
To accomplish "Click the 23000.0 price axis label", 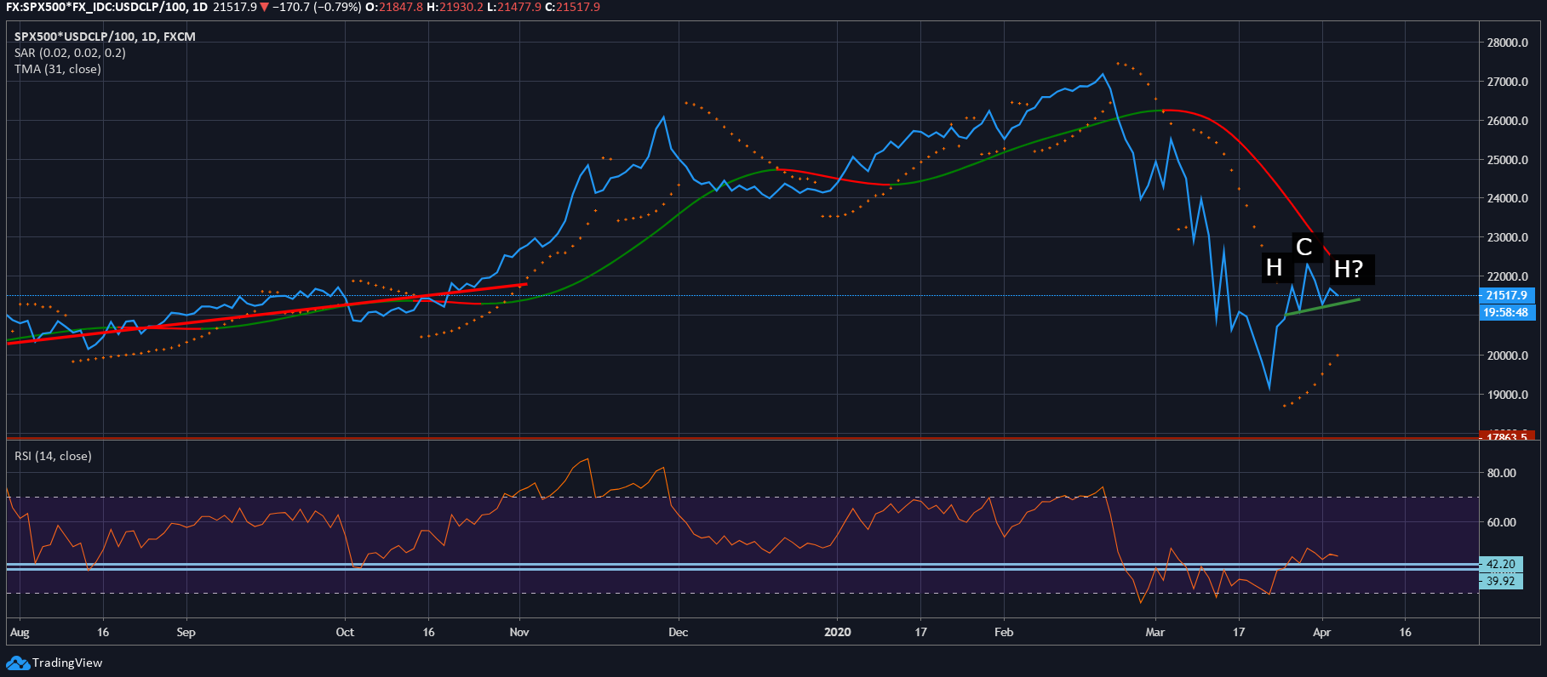I will (x=1507, y=237).
